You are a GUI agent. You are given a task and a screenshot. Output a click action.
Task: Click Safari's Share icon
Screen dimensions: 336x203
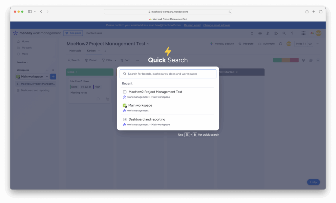click(x=307, y=11)
